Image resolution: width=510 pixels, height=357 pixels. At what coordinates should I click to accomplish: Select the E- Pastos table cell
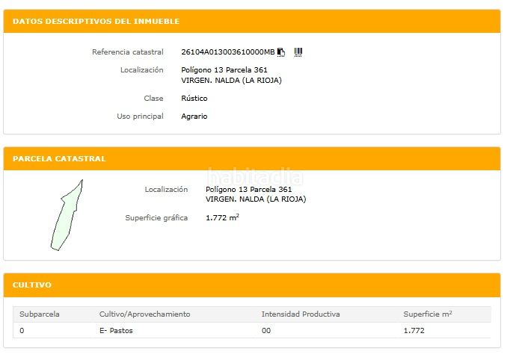click(116, 331)
